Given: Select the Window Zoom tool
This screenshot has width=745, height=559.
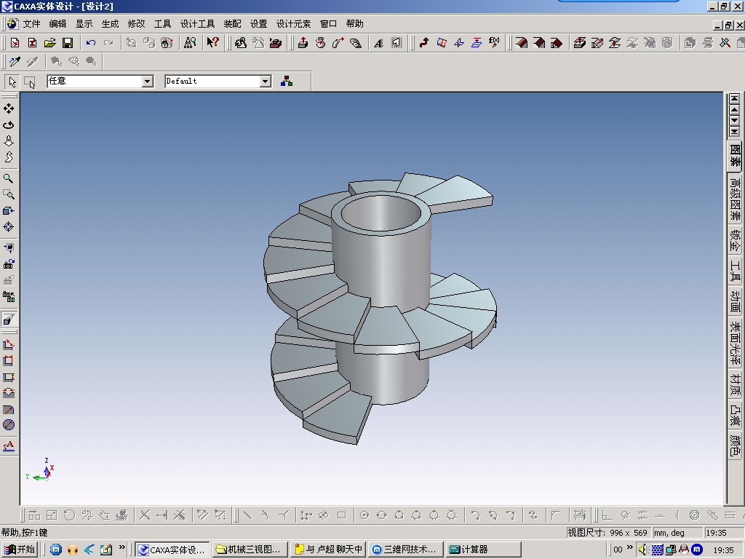Looking at the screenshot, I should pyautogui.click(x=9, y=195).
